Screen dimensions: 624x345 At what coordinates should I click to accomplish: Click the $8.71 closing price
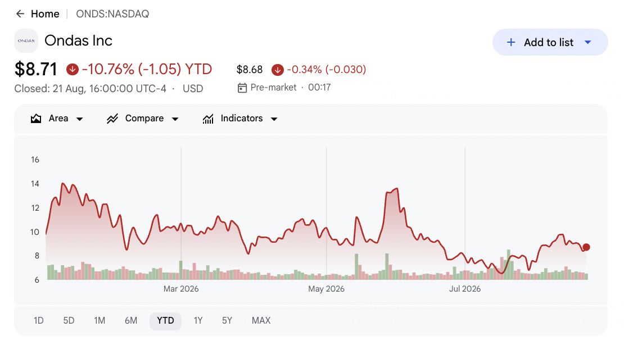click(x=36, y=69)
